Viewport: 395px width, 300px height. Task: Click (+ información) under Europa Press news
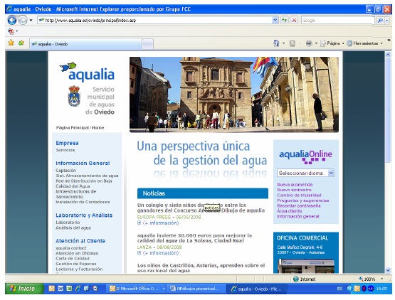pos(160,223)
